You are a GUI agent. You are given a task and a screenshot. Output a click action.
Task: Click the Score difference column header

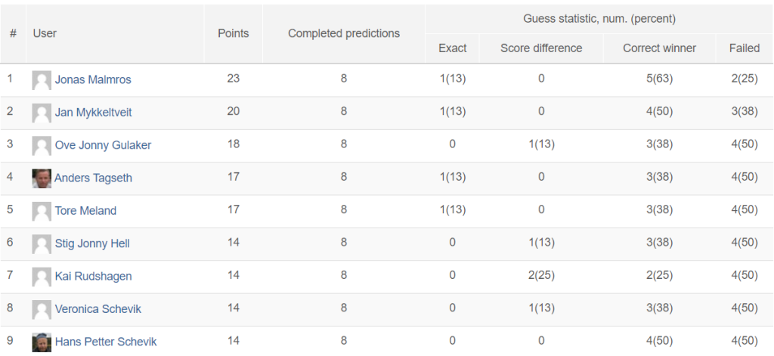pyautogui.click(x=541, y=48)
